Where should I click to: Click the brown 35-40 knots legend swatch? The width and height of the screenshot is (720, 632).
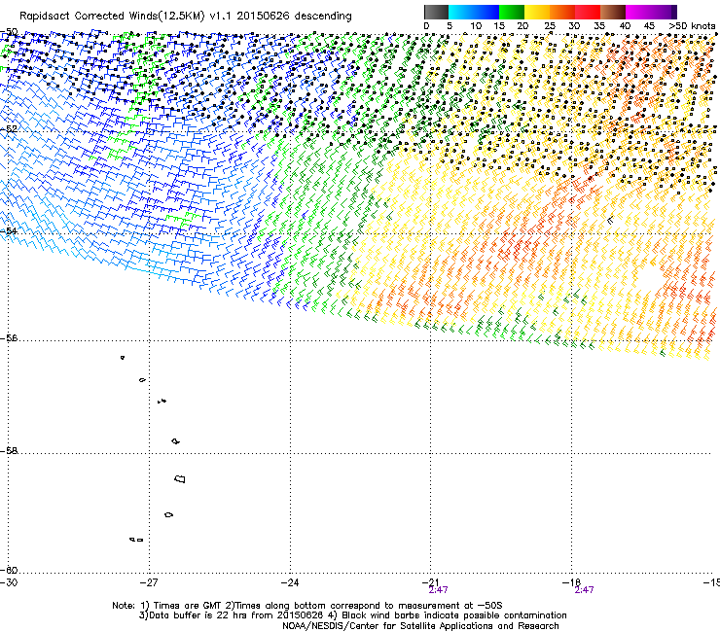[x=613, y=12]
